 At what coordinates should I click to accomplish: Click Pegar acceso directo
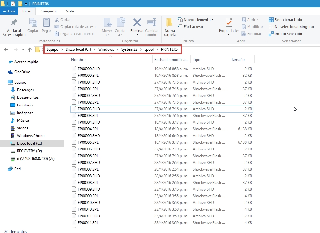point(74,34)
